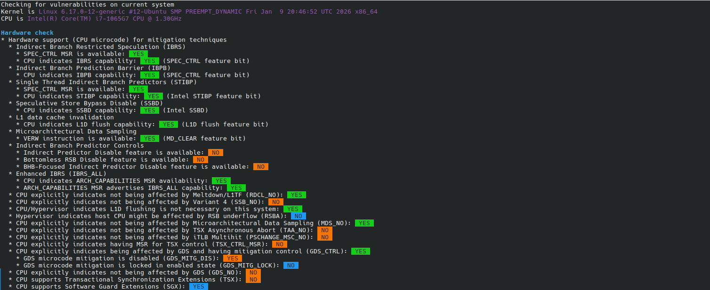Click the YES badge beside IBPB capability

[x=149, y=75]
